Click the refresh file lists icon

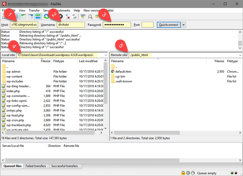46,16
